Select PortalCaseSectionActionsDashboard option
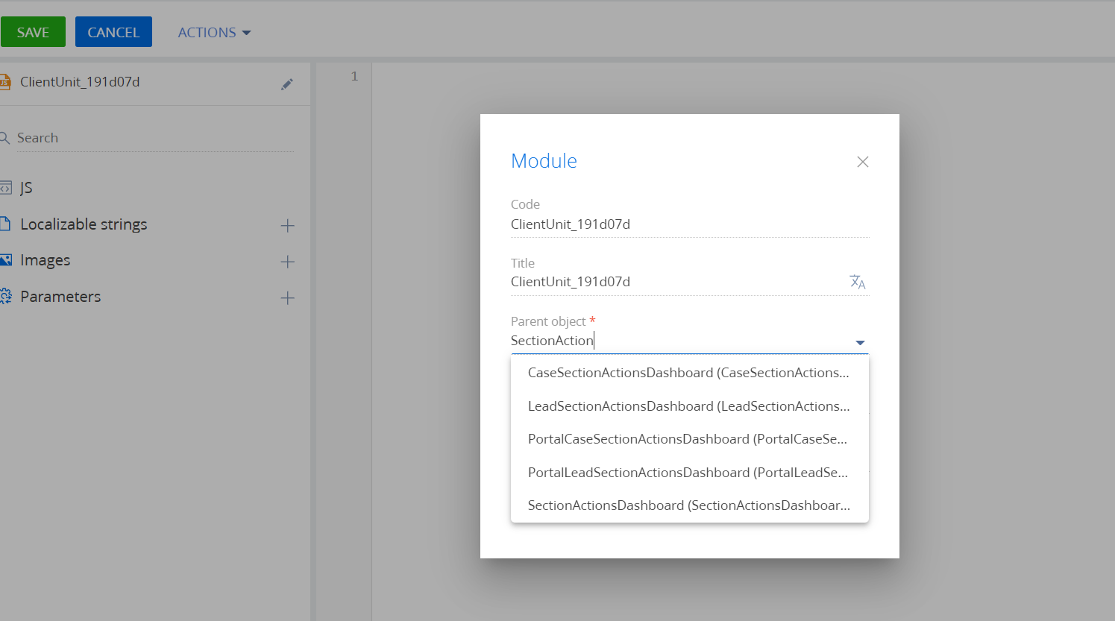This screenshot has width=1115, height=621. [689, 439]
